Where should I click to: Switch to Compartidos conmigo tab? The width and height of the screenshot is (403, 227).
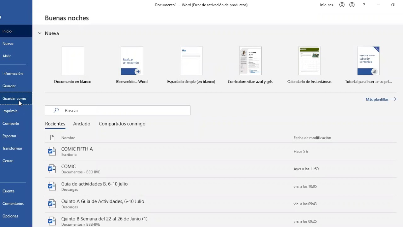pyautogui.click(x=122, y=124)
